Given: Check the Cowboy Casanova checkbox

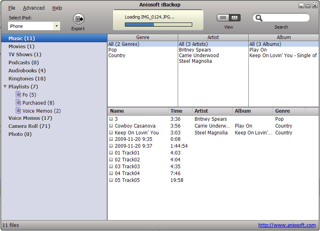Looking at the screenshot, I should pos(111,126).
